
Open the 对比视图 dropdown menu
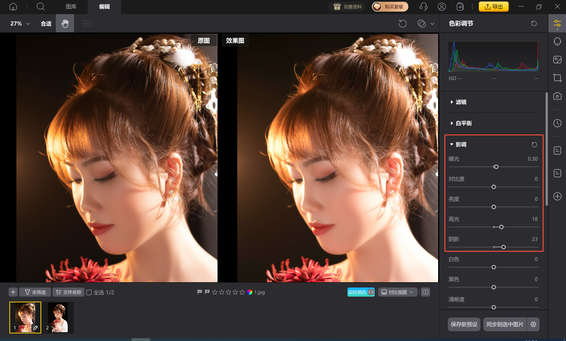[x=397, y=292]
